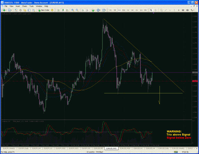Select the Ellipse/shapes tool icon
The width and height of the screenshot is (199, 154).
point(187,10)
